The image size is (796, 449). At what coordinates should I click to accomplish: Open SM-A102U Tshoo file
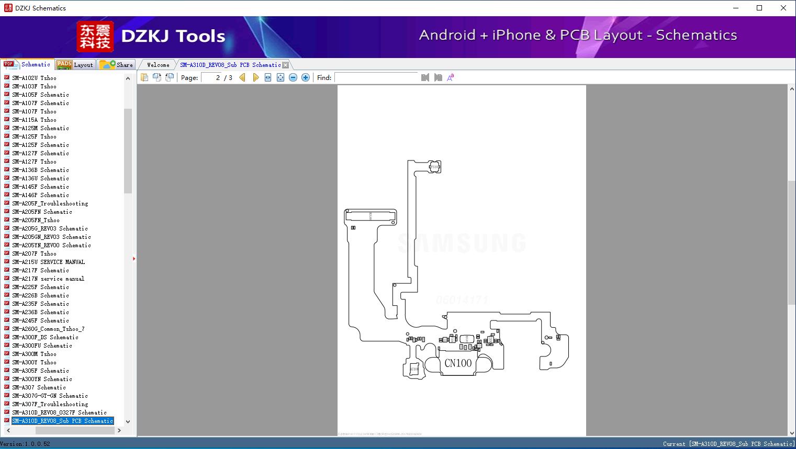34,78
